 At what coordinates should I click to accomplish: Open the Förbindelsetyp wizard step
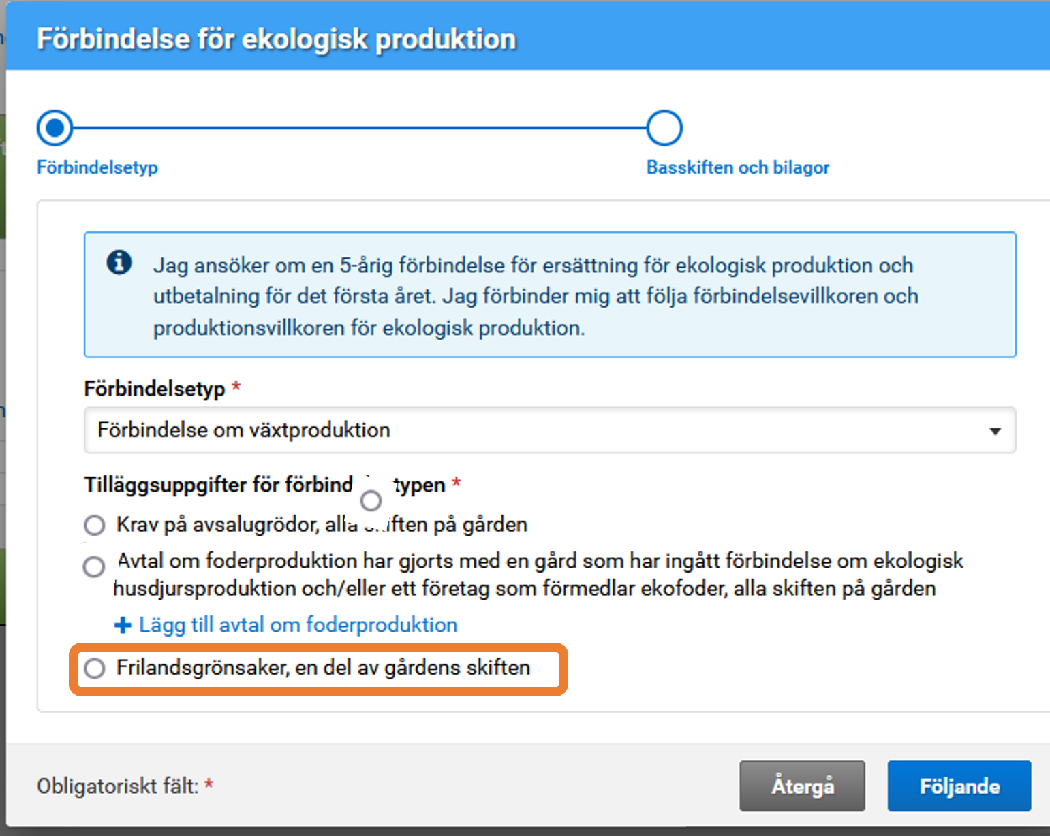pos(96,167)
